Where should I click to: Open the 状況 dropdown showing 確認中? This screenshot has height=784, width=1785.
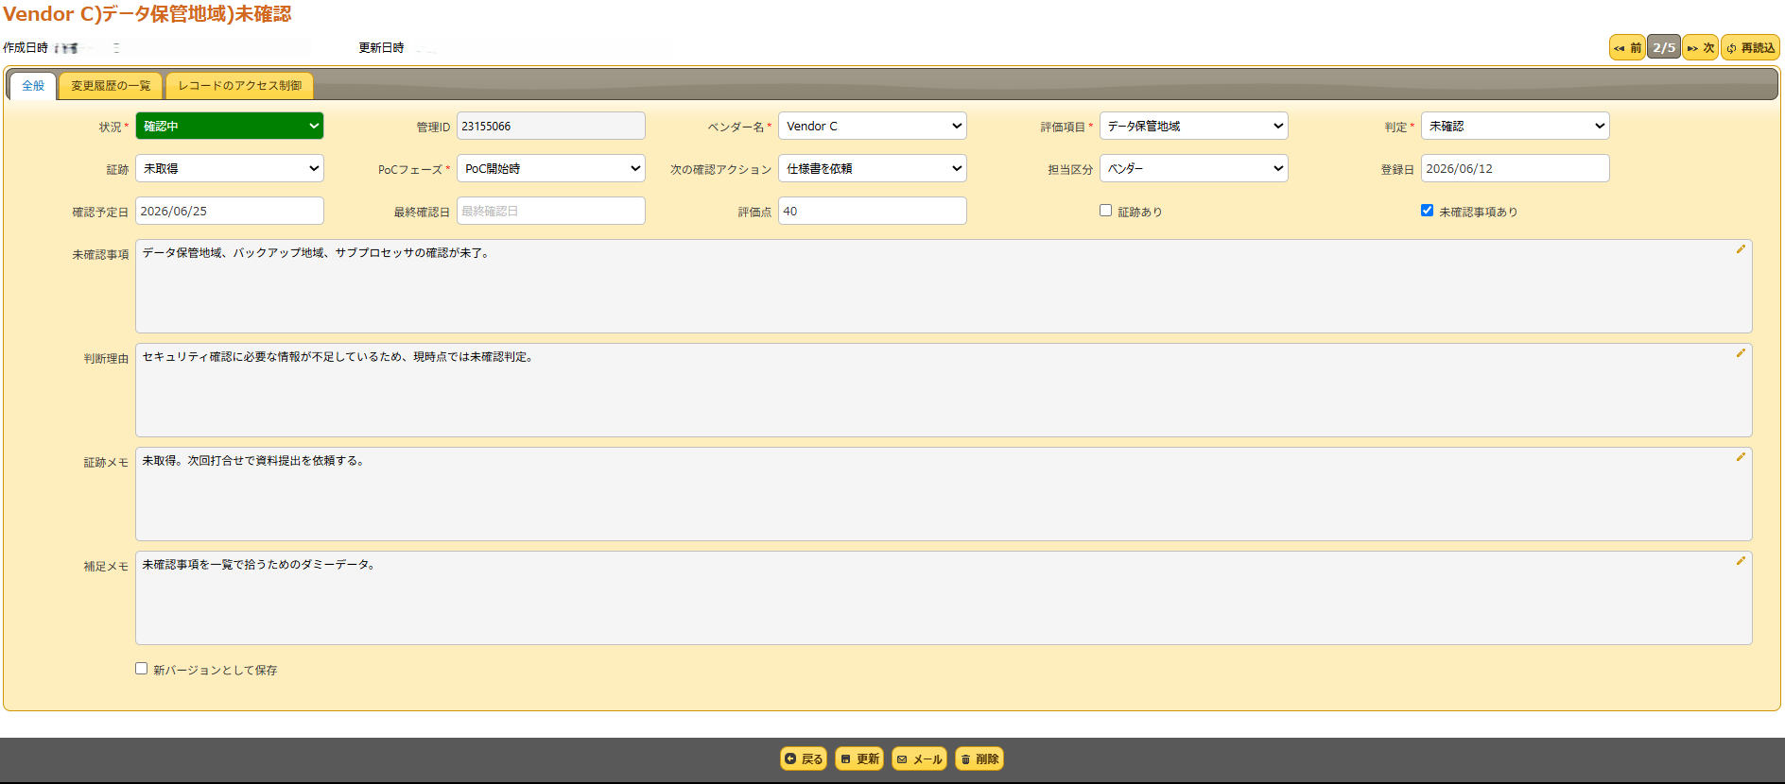230,126
